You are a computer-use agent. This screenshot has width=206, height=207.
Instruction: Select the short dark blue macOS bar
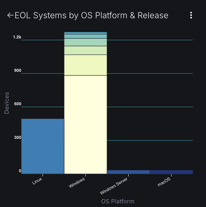pyautogui.click(x=171, y=172)
